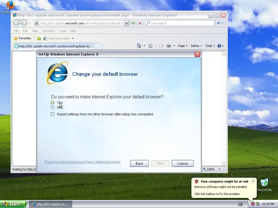The image size is (278, 208).
Task: Close the Set Up Internet Explorer 8 dialog
Action: coord(197,54)
